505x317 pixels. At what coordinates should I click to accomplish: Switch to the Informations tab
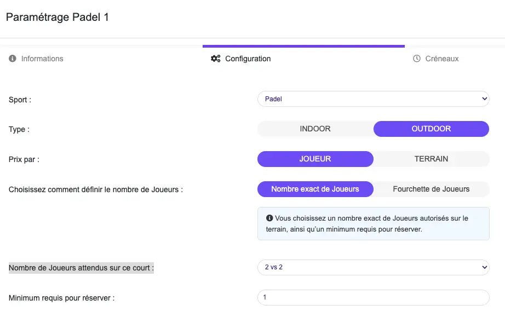pyautogui.click(x=42, y=59)
